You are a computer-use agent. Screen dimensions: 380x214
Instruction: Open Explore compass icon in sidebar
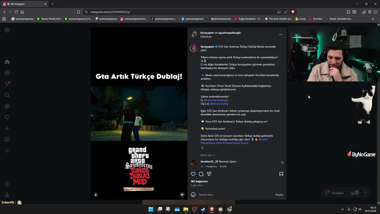[7, 106]
